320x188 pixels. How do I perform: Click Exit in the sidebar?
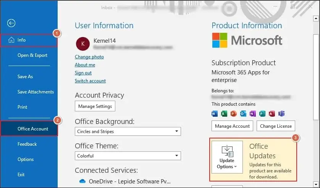coord(21,175)
